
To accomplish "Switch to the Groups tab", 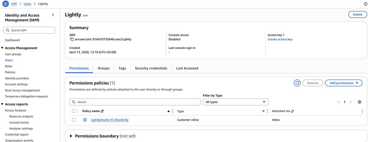I will point(104,68).
